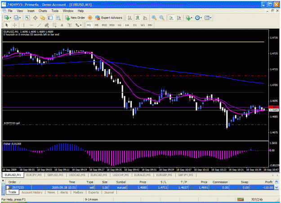Screen dimensions: 281x203
Task: Zoom out the chart with minus magnifier
Action: (x=162, y=18)
